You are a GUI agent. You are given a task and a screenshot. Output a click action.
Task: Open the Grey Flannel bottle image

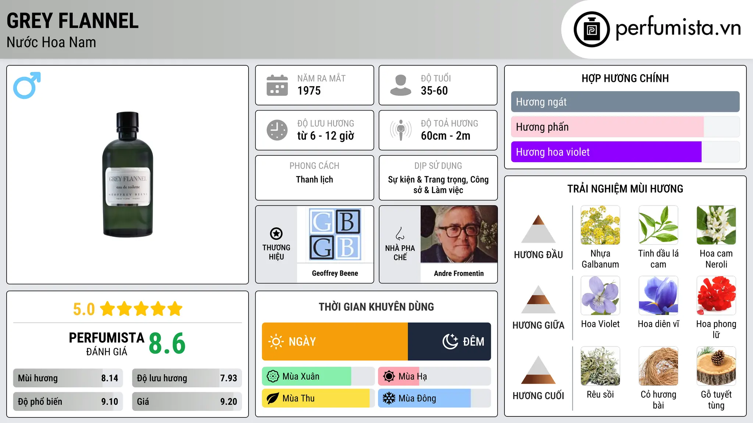click(128, 174)
